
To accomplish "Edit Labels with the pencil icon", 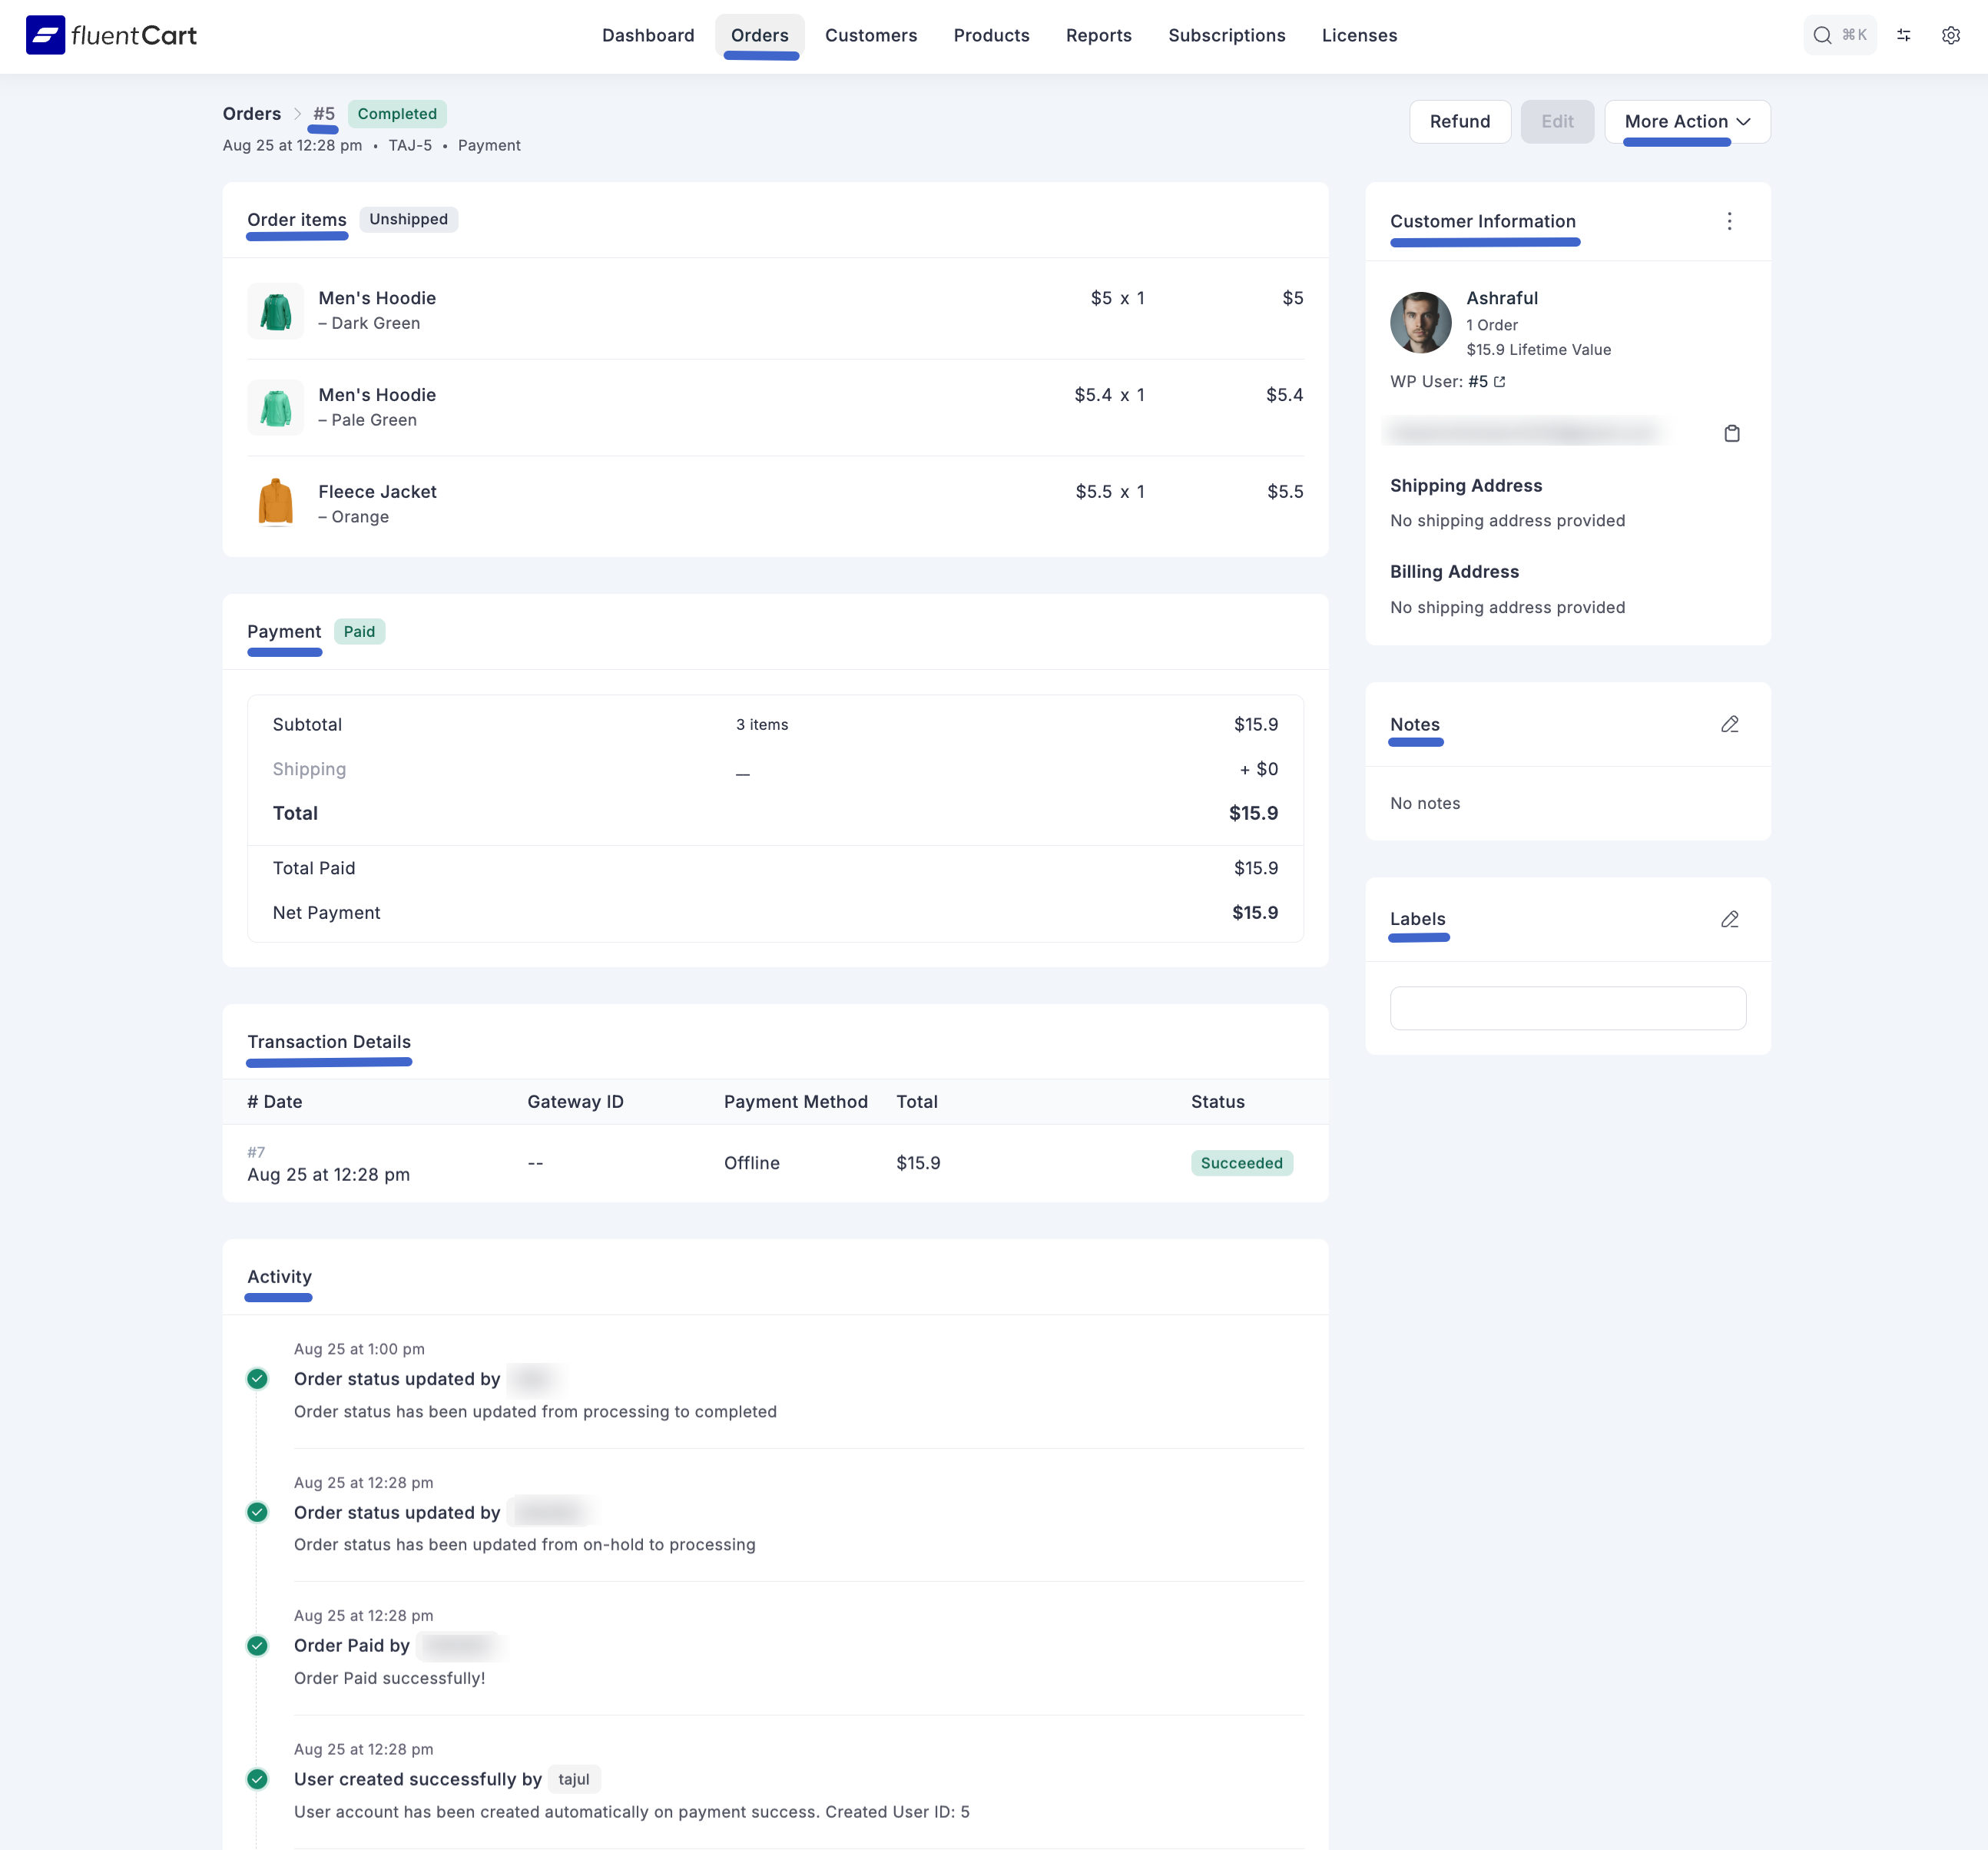I will click(x=1729, y=919).
